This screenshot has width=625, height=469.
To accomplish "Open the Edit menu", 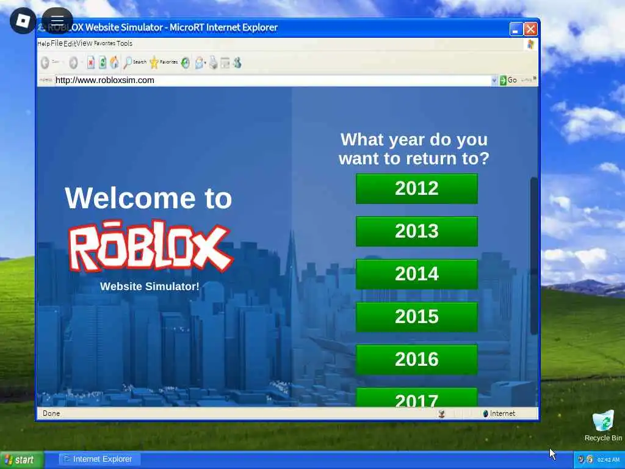I will (70, 43).
